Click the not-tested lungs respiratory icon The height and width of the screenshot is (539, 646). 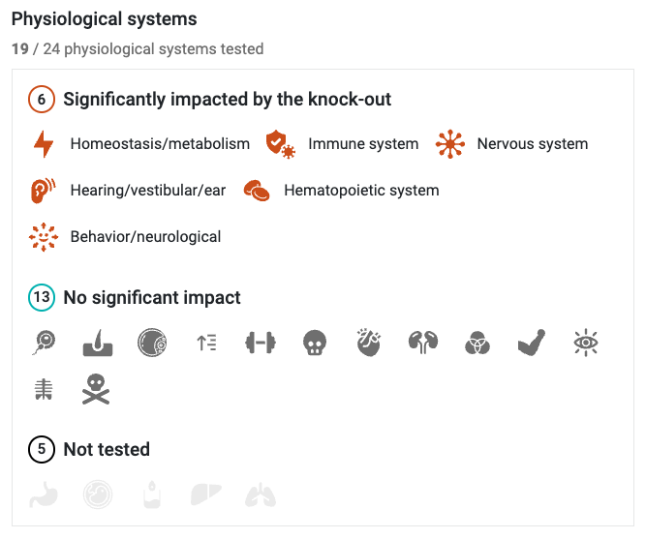coord(261,495)
